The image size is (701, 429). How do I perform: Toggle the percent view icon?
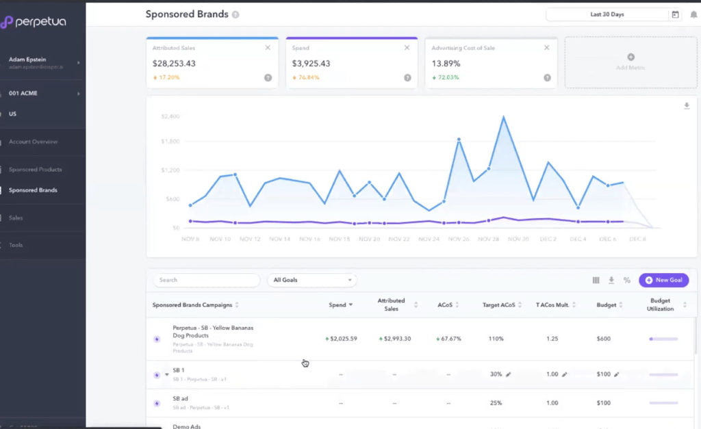pyautogui.click(x=627, y=281)
